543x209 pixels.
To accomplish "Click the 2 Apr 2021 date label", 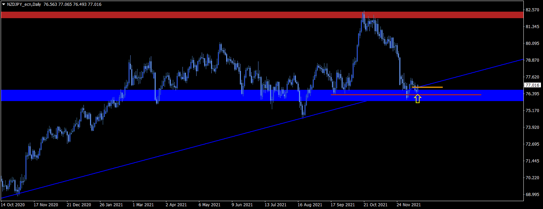I will click(x=176, y=205).
